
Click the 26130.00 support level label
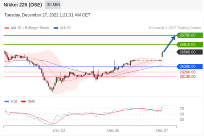(x=187, y=77)
